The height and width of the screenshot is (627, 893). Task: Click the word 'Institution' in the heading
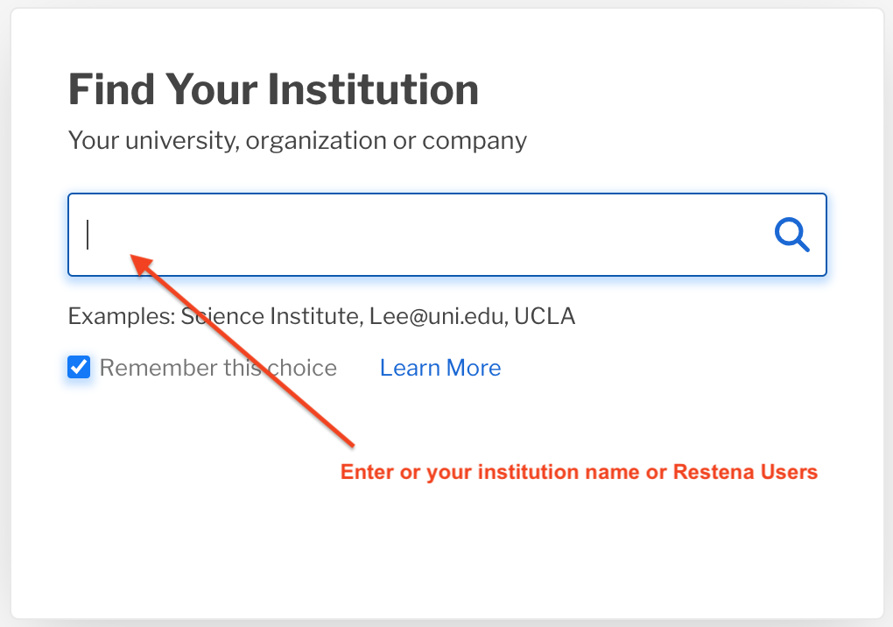[373, 89]
